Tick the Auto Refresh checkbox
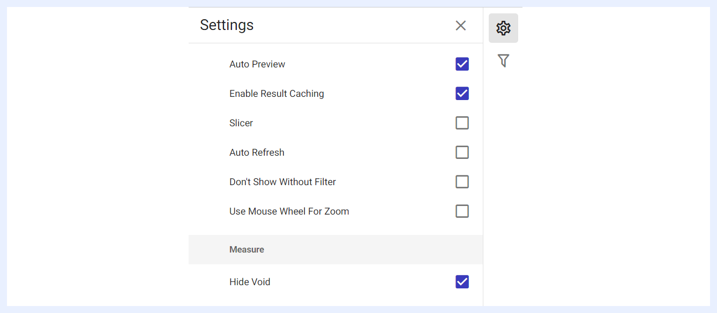The width and height of the screenshot is (717, 313). 462,152
